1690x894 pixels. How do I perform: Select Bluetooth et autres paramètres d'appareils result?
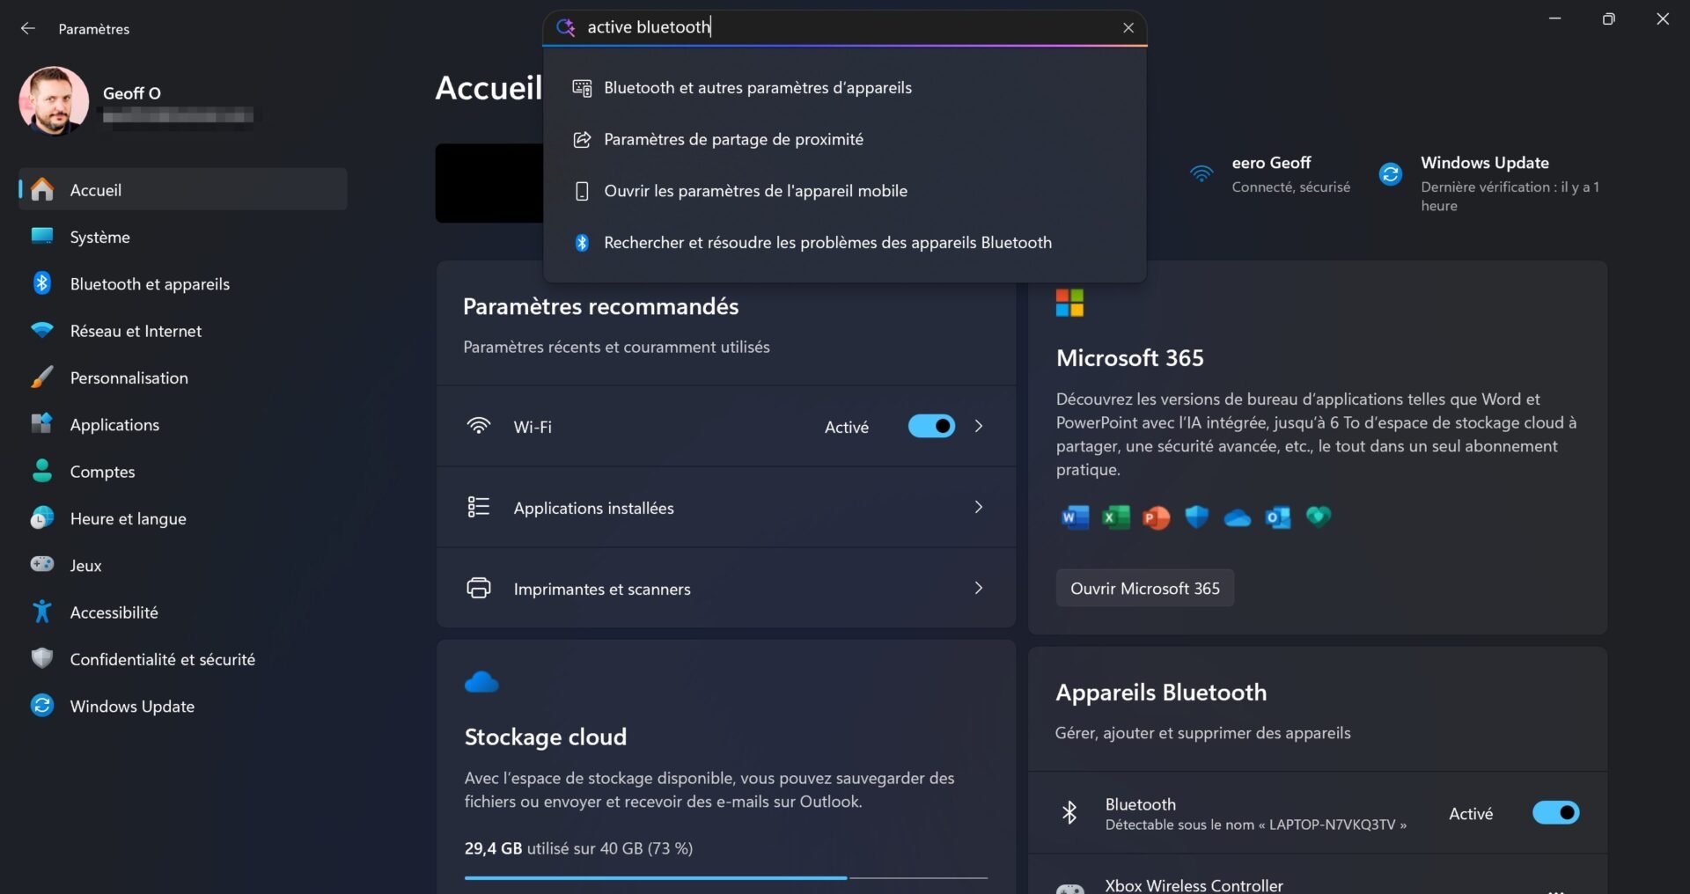click(845, 88)
